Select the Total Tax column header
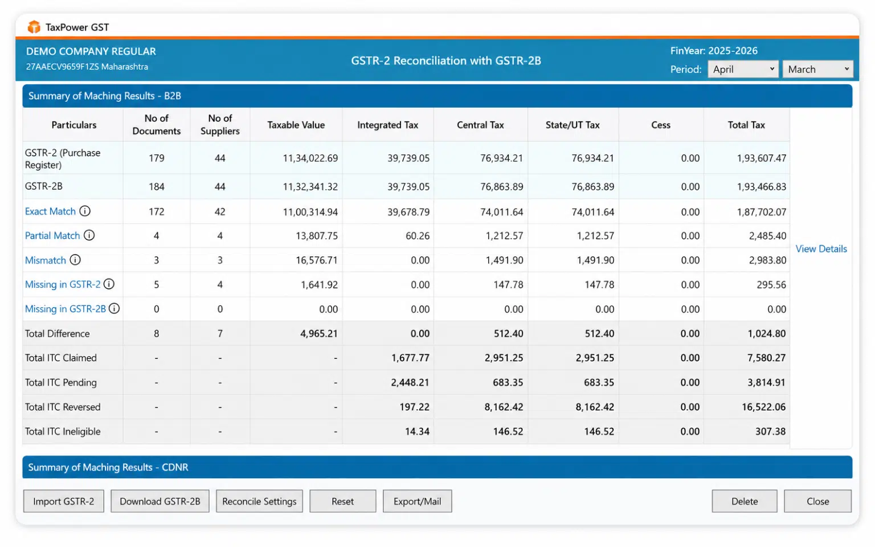The height and width of the screenshot is (547, 875). click(746, 125)
